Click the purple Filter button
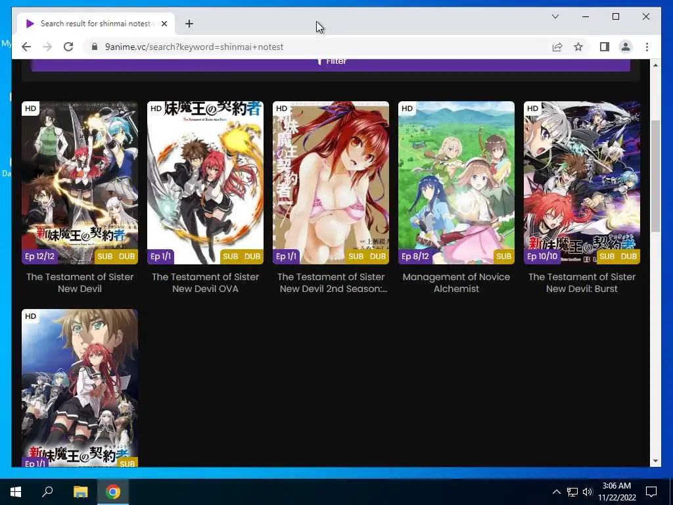Viewport: 673px width, 505px height. point(331,65)
